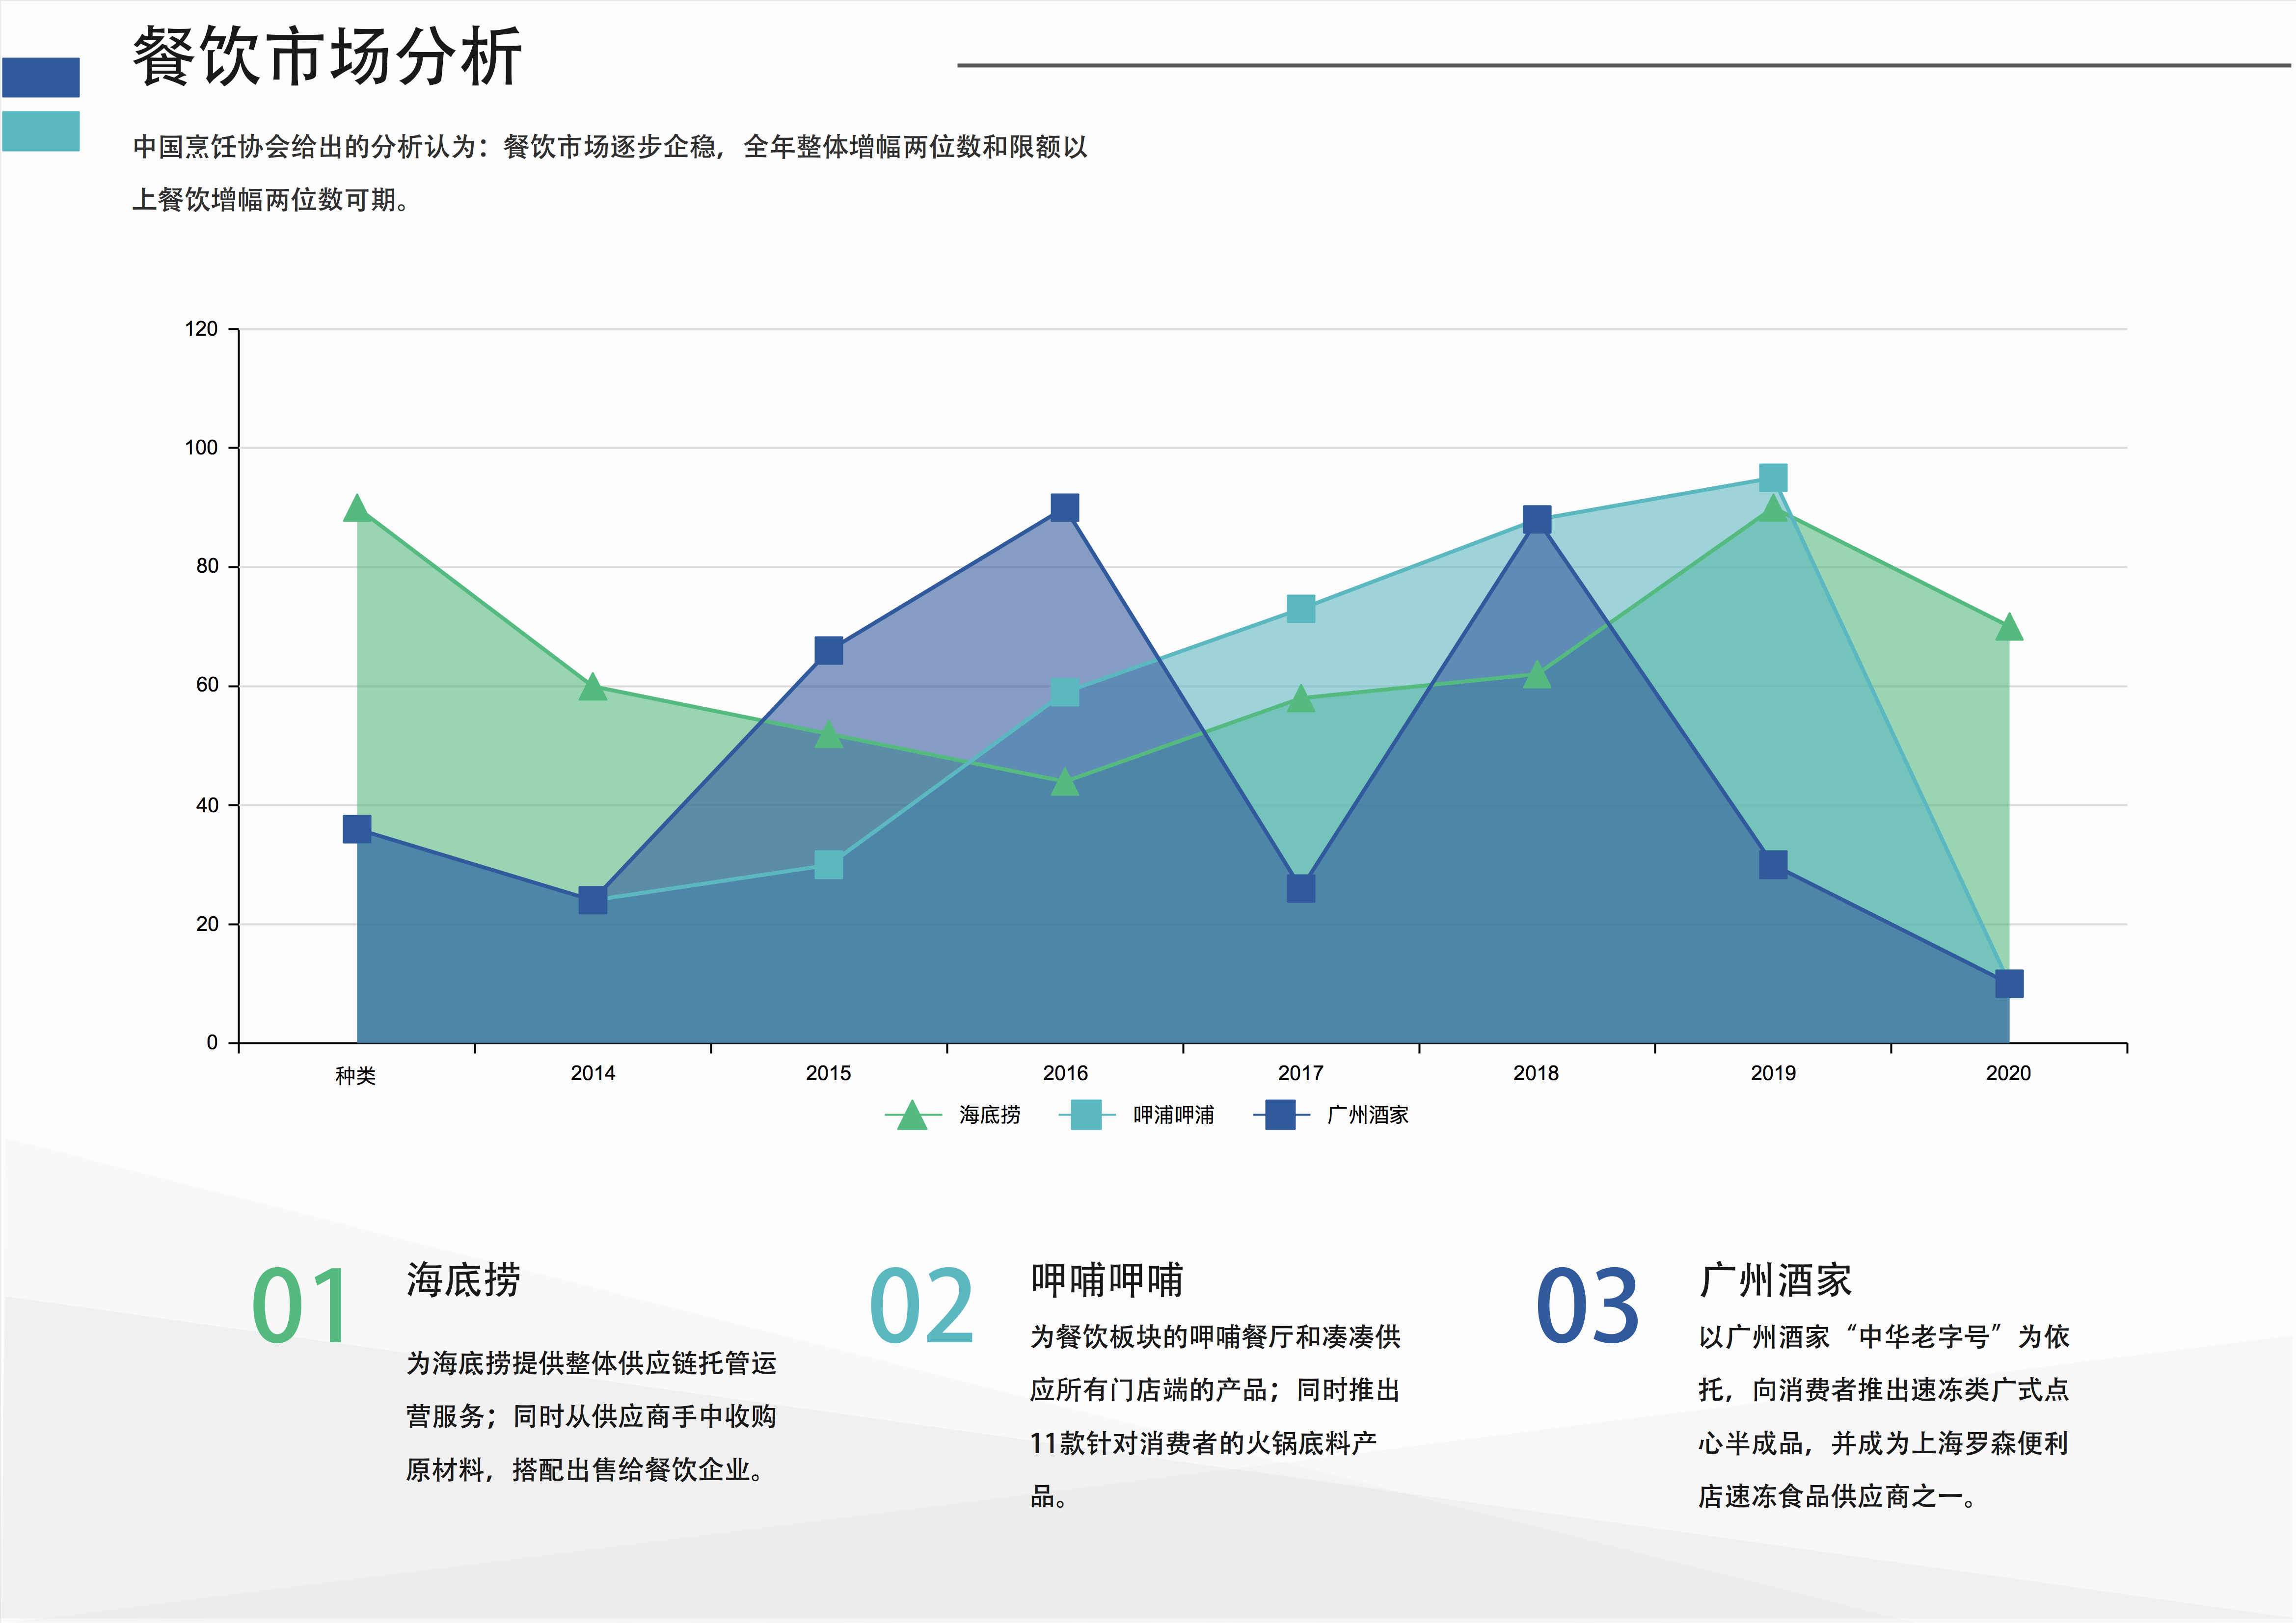
Task: Select the paragraph starting 为餐饮板块的呷哺餐厅
Action: [1215, 1417]
